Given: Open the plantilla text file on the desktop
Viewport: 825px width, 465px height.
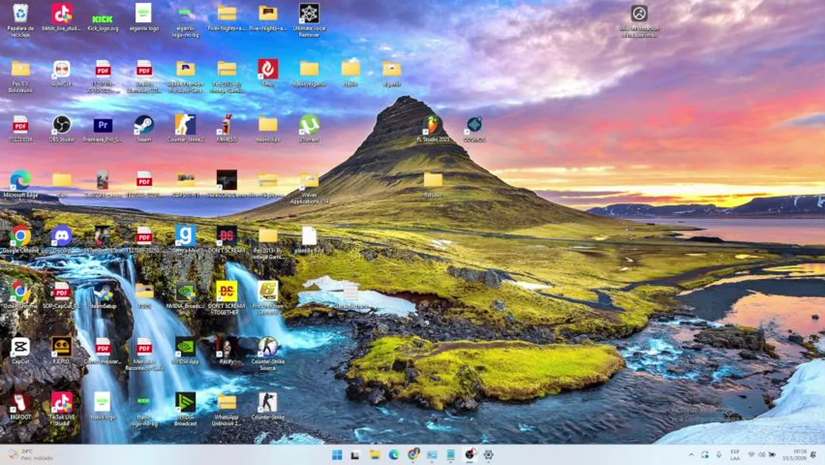Looking at the screenshot, I should pos(309,239).
